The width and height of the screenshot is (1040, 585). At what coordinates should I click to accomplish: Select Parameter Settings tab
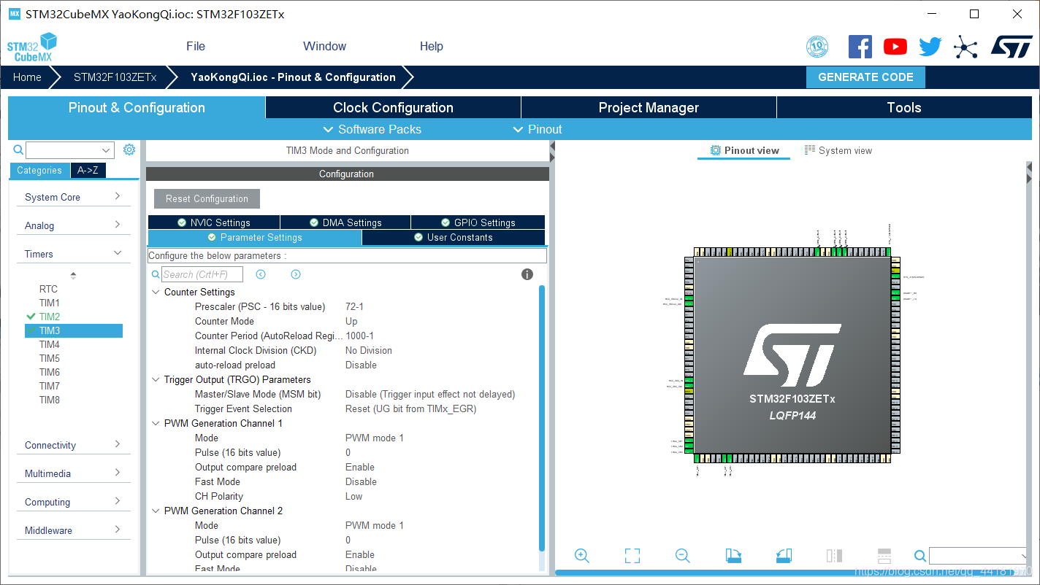255,237
